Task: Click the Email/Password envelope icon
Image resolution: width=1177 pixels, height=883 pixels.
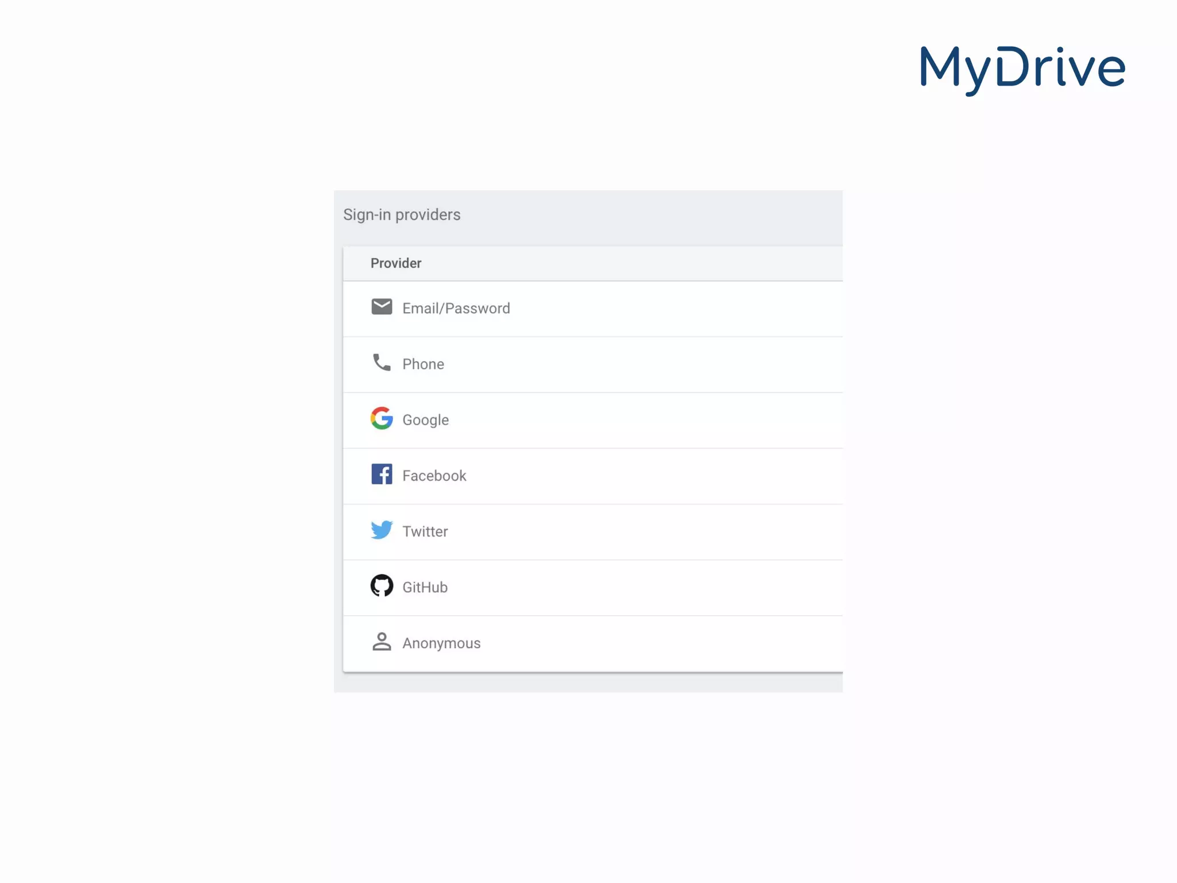Action: coord(382,307)
